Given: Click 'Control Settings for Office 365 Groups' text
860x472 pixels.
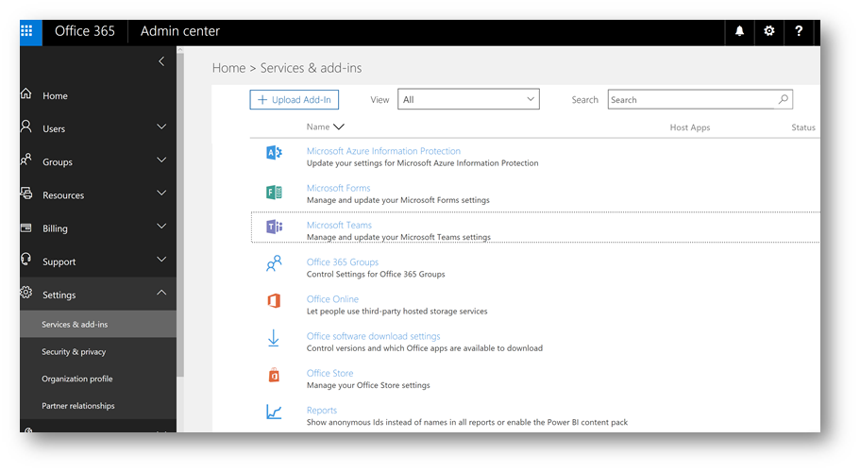Looking at the screenshot, I should point(376,274).
